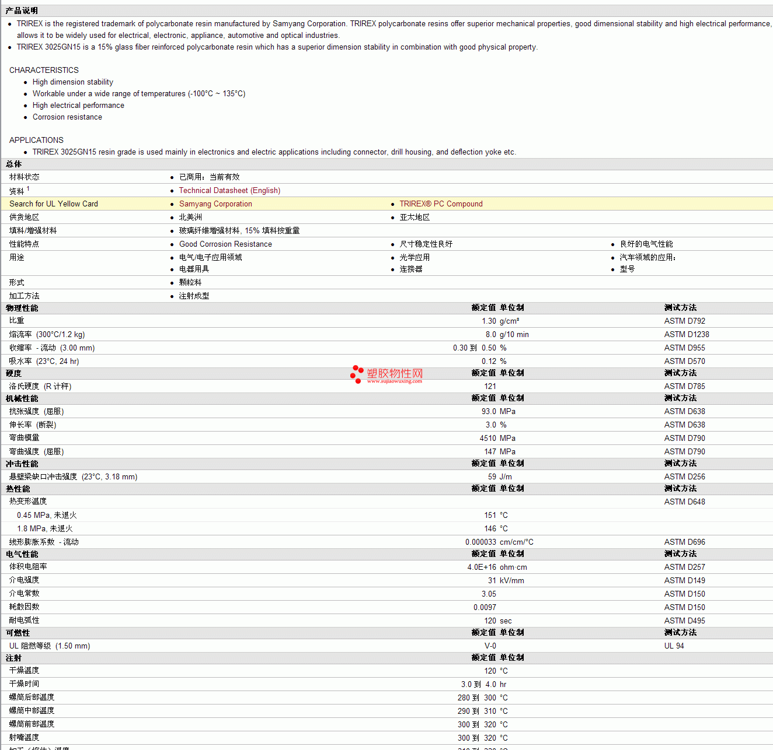The height and width of the screenshot is (750, 773).
Task: Click the 冲击性能 section header
Action: pyautogui.click(x=22, y=464)
